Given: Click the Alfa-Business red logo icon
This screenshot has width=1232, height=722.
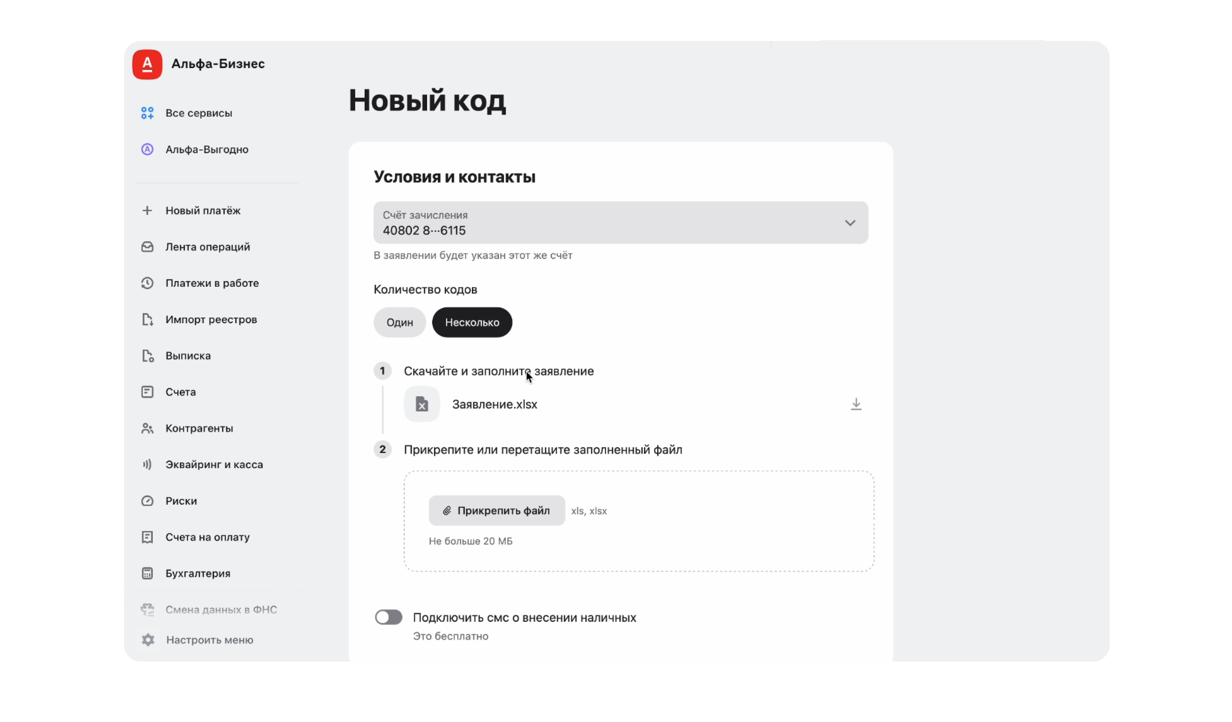Looking at the screenshot, I should pyautogui.click(x=147, y=64).
